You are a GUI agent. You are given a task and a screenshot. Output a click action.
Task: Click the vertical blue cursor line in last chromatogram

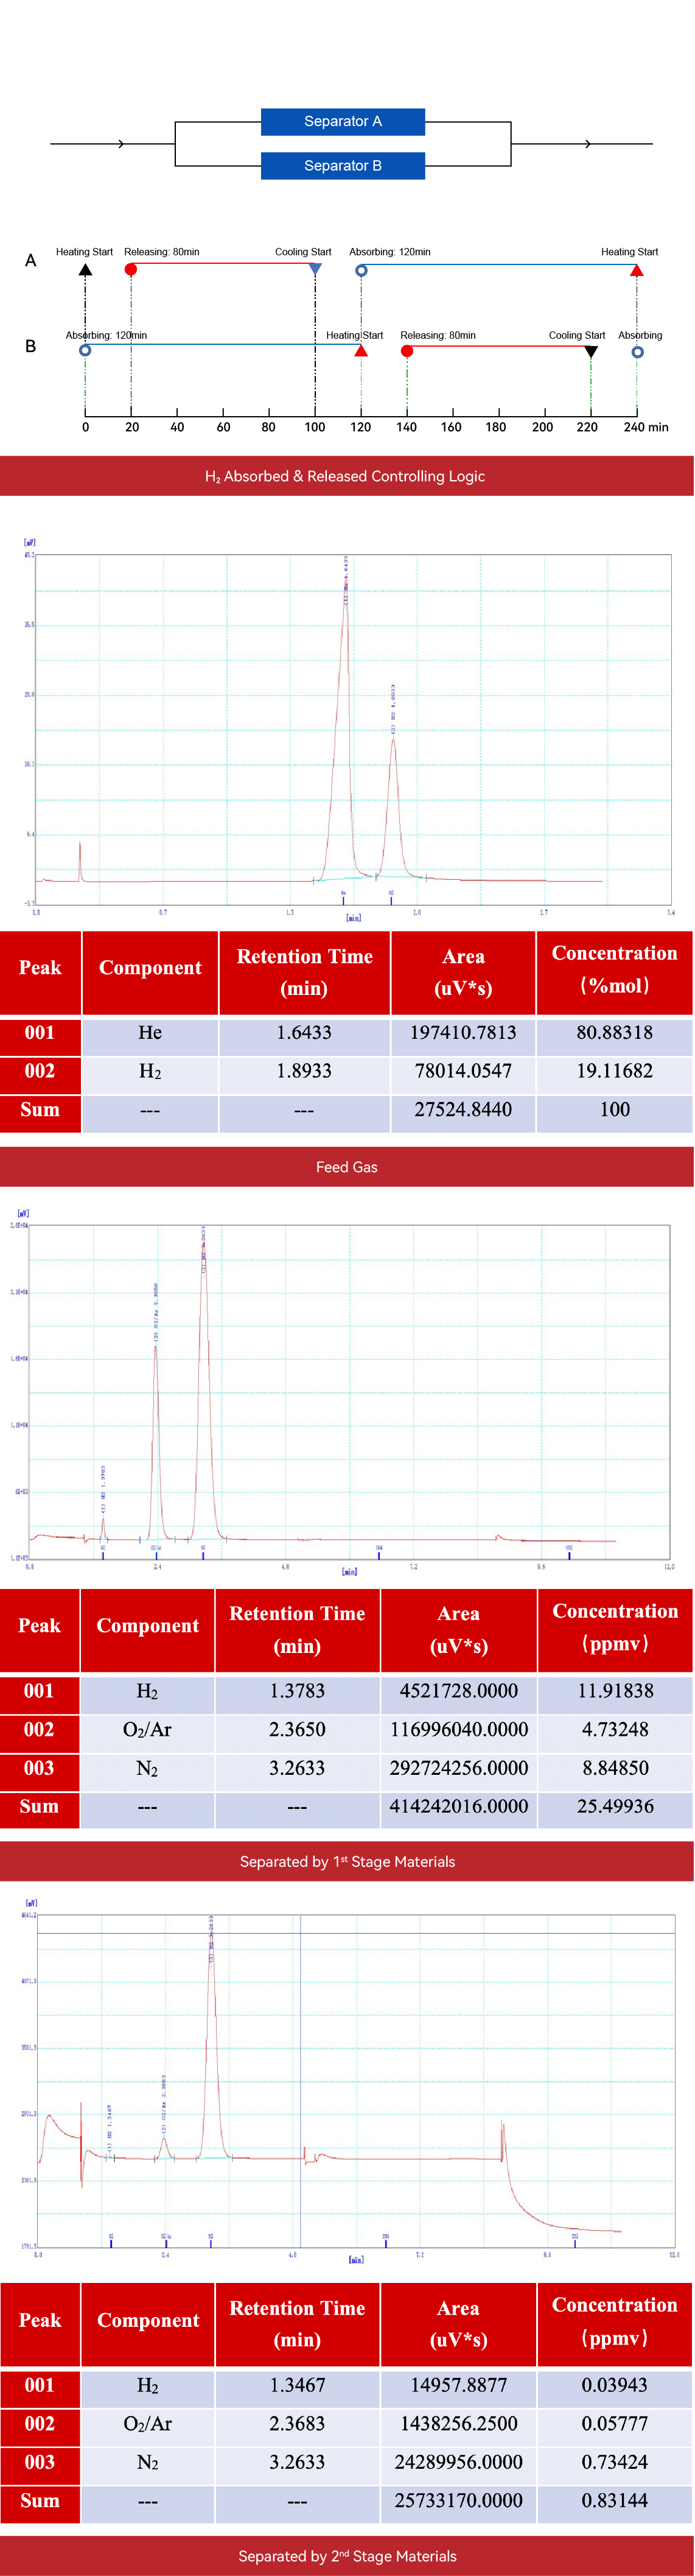coord(301,2080)
